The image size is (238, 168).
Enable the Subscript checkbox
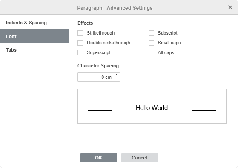(x=151, y=33)
